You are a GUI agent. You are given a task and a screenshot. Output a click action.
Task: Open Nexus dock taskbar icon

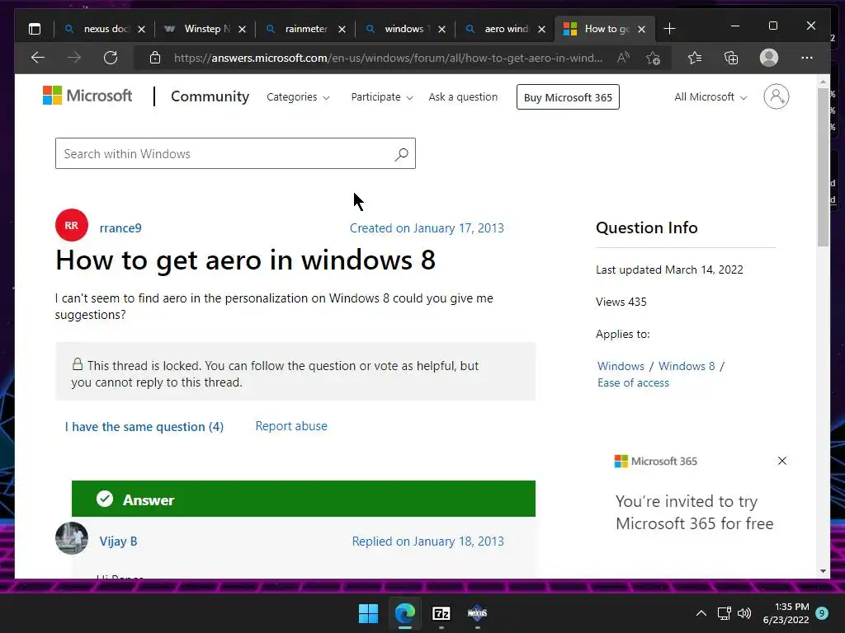[x=478, y=613]
